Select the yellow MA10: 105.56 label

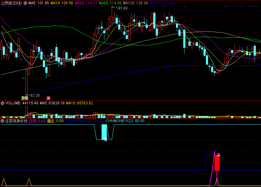click(x=62, y=3)
